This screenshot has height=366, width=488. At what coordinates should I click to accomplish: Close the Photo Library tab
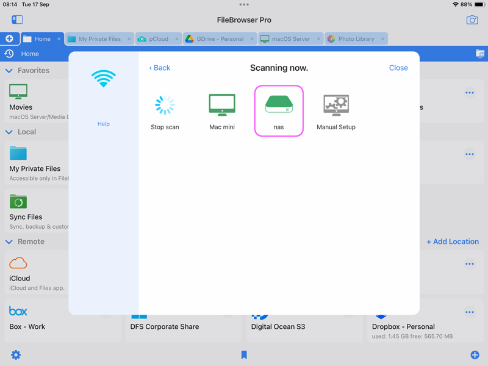coord(382,39)
